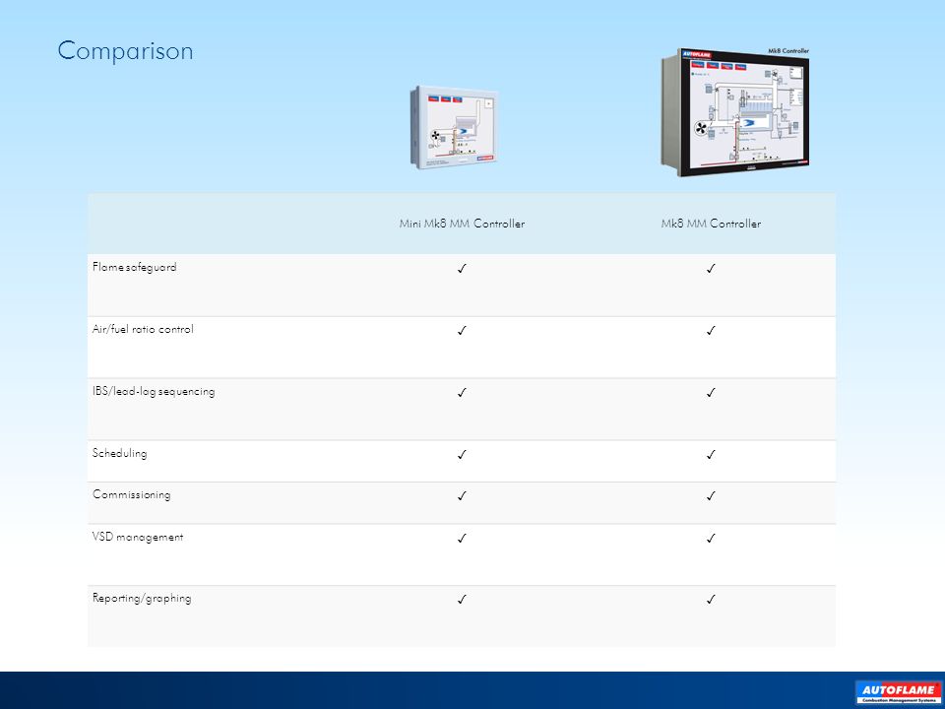The height and width of the screenshot is (709, 945).
Task: Click the Autoflame logo in footer
Action: (898, 691)
